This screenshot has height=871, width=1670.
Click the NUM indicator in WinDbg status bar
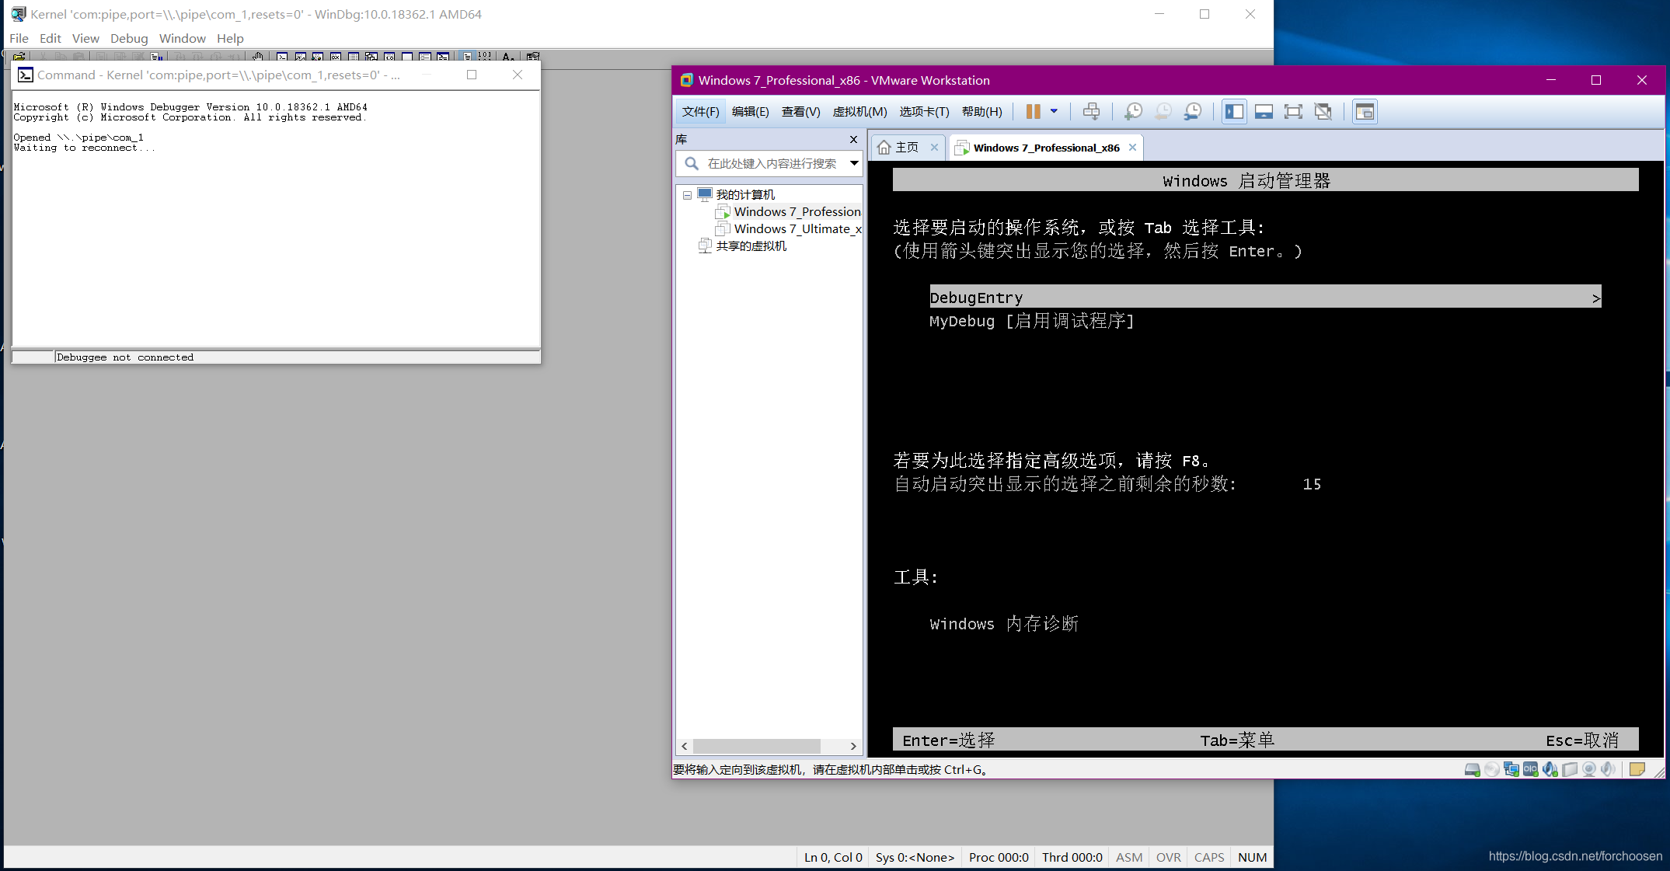point(1252,857)
